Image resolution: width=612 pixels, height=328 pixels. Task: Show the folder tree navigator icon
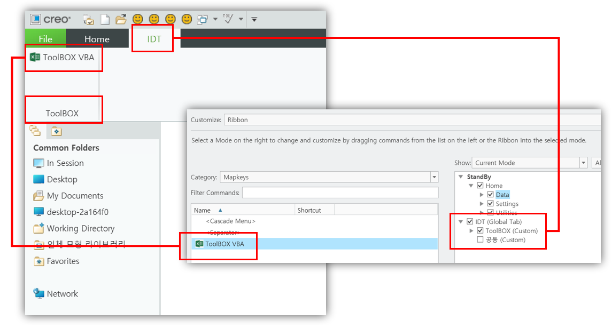[35, 131]
